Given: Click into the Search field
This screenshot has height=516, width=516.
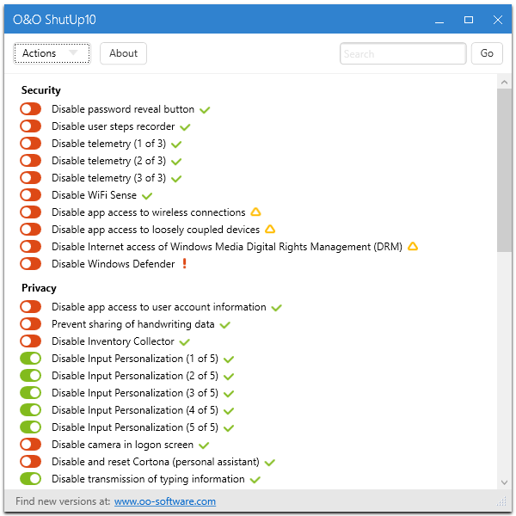Looking at the screenshot, I should point(402,53).
